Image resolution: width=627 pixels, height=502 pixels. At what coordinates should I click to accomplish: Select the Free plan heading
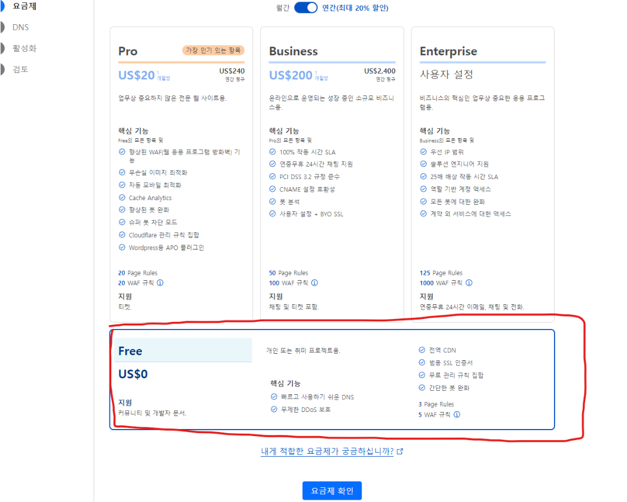click(130, 351)
